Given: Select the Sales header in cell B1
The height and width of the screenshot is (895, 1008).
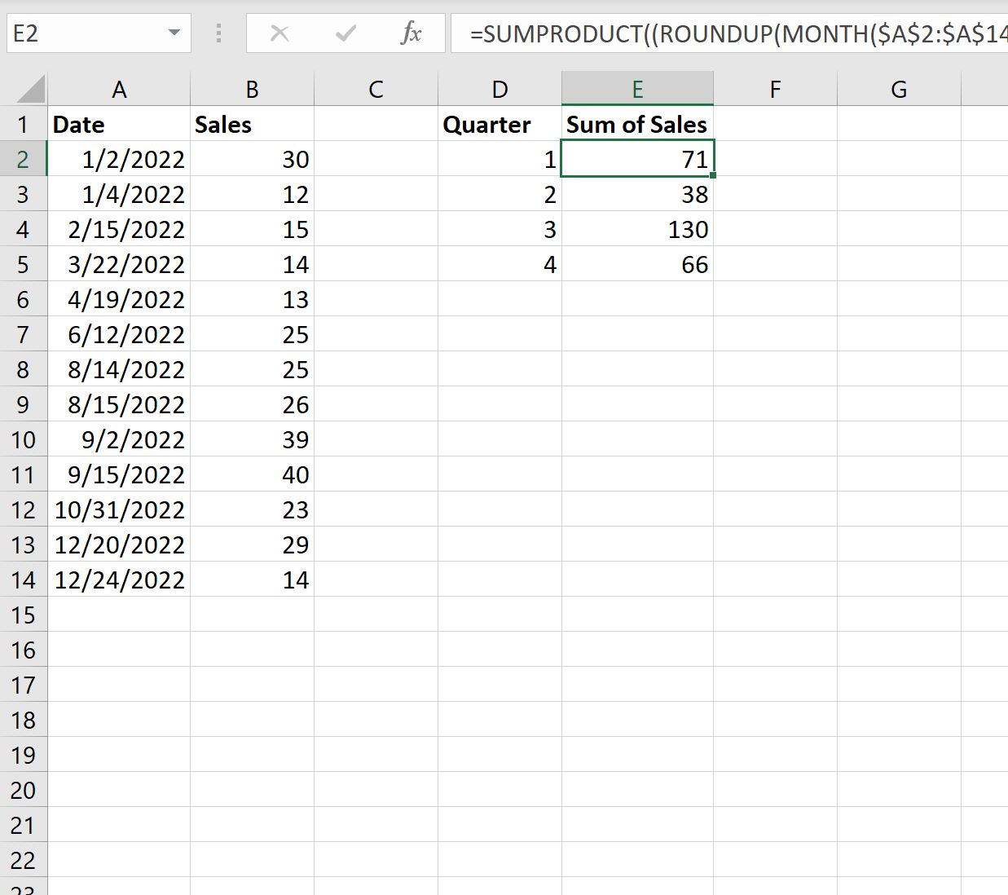Looking at the screenshot, I should [x=252, y=124].
